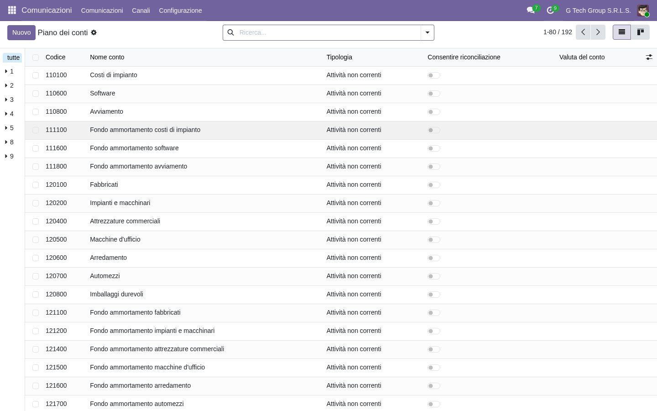Switch to list view
The width and height of the screenshot is (657, 411).
tap(622, 32)
